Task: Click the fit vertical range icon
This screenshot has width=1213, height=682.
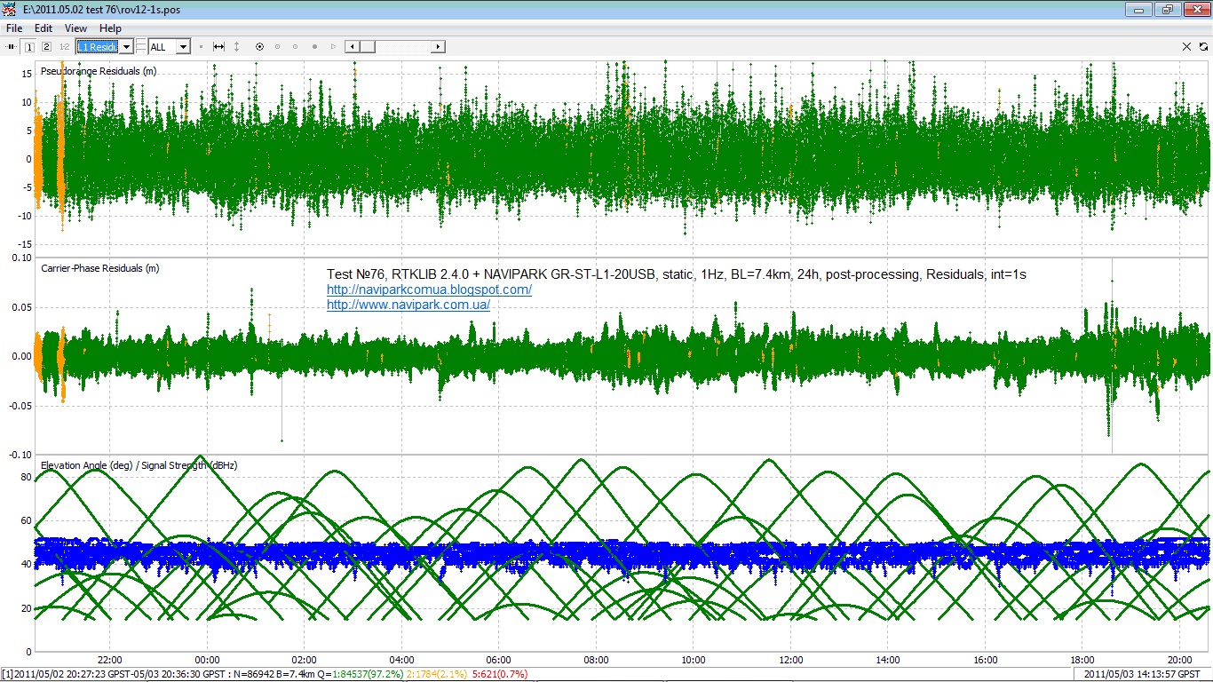Action: tap(236, 46)
